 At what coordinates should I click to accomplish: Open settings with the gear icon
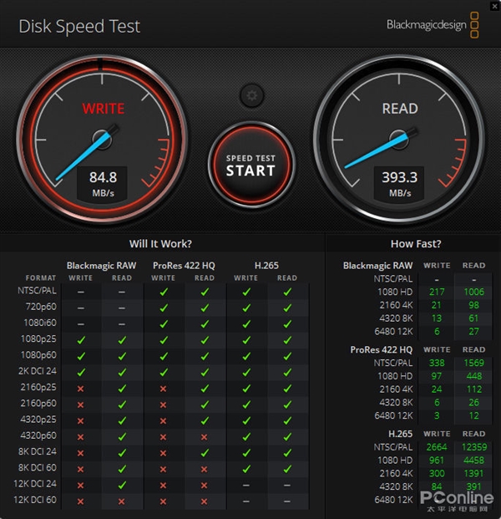coord(250,94)
